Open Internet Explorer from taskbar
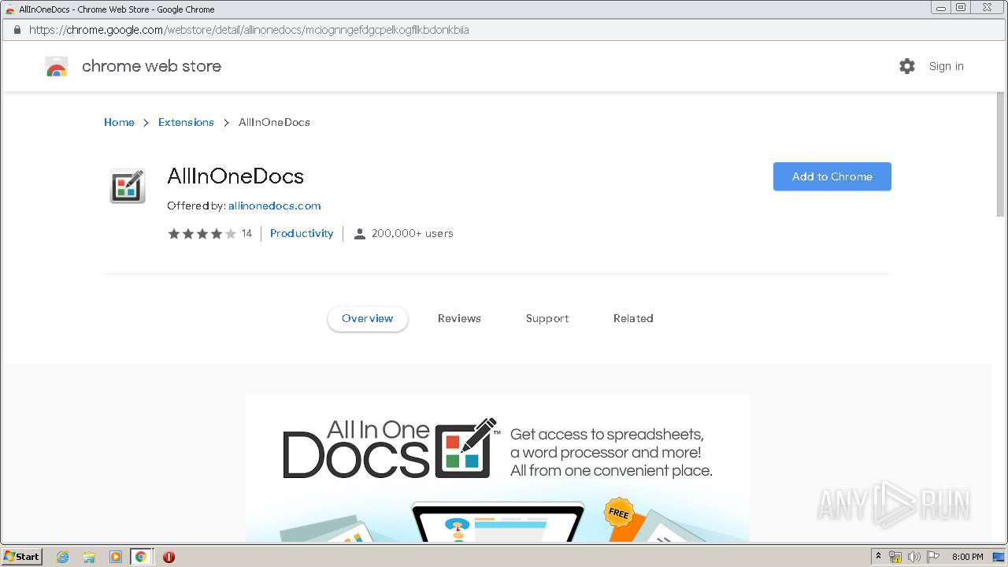Screen dimensions: 1008x567 [63, 557]
